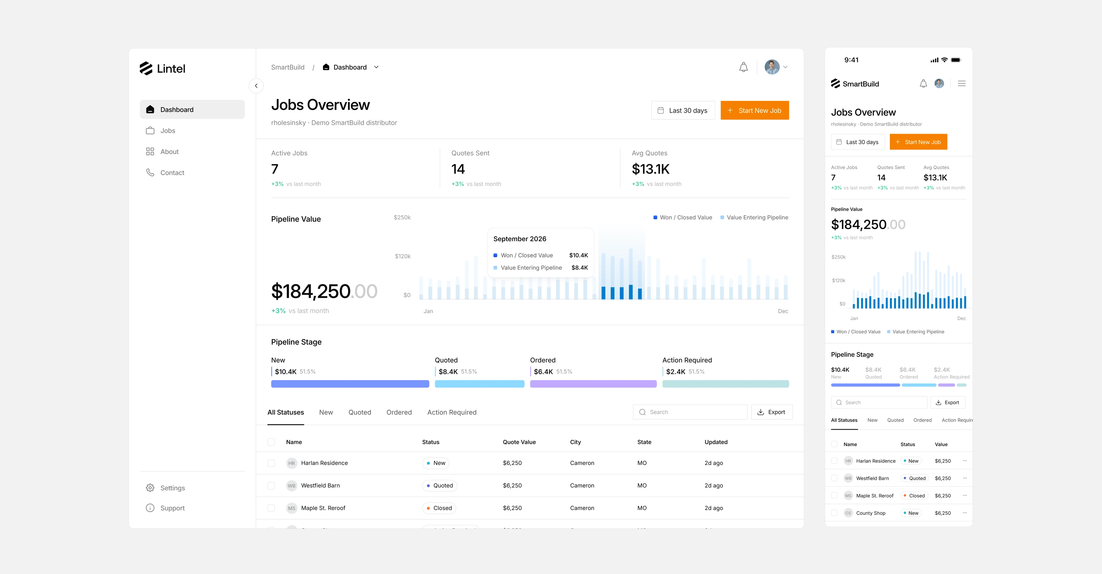1102x574 pixels.
Task: Tap the mobile user avatar
Action: [939, 84]
